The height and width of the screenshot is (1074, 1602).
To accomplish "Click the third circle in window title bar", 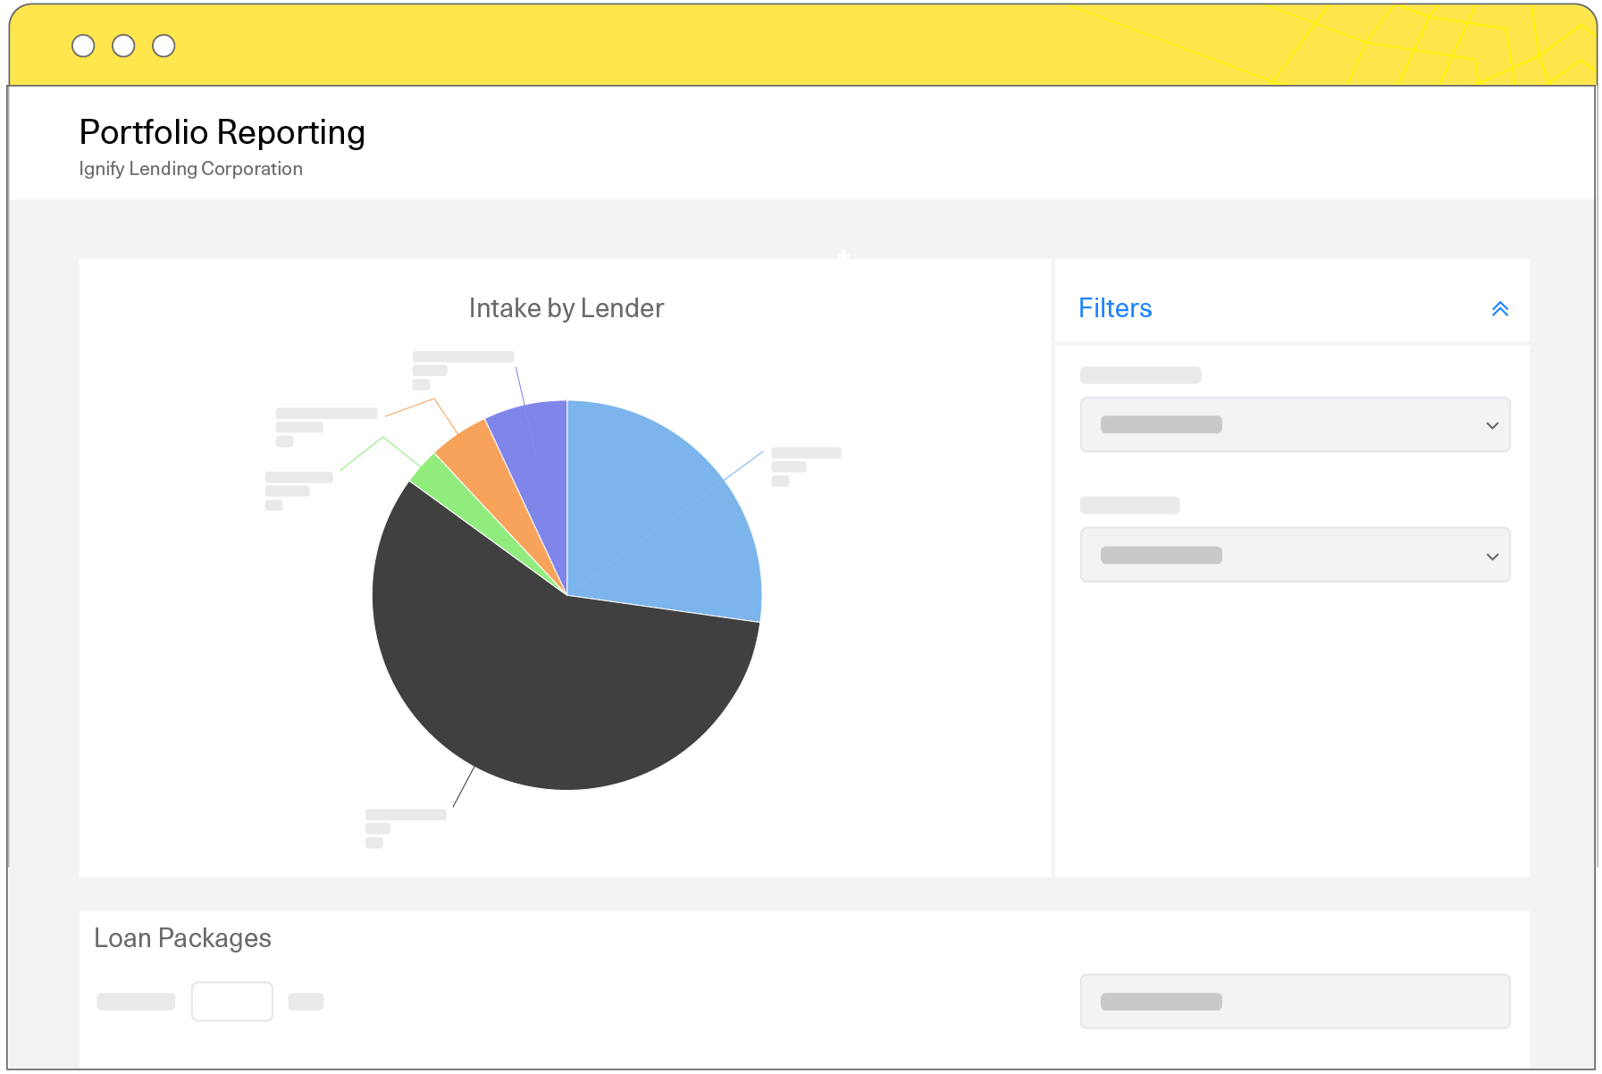I will click(164, 46).
